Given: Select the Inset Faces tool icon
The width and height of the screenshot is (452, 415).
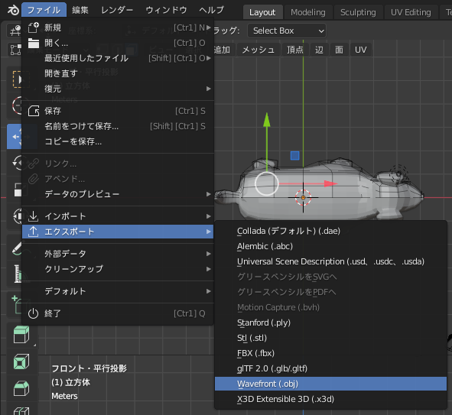Looking at the screenshot, I should pyautogui.click(x=21, y=362).
